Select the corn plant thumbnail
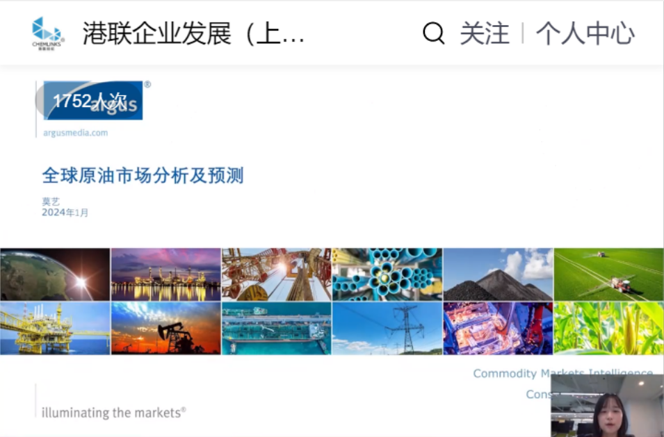Screen dimensions: 664x437 pyautogui.click(x=608, y=329)
